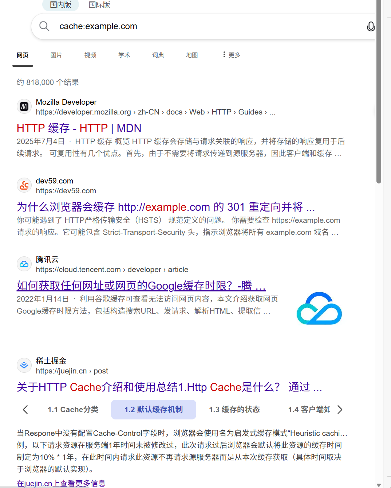
Task: Click the 约 818,000 个结果 text
Action: point(48,82)
